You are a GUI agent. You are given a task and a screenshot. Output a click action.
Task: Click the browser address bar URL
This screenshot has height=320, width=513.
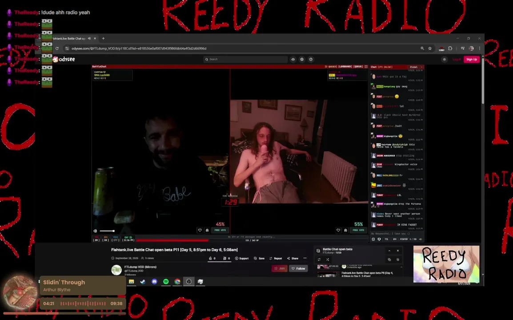point(139,48)
